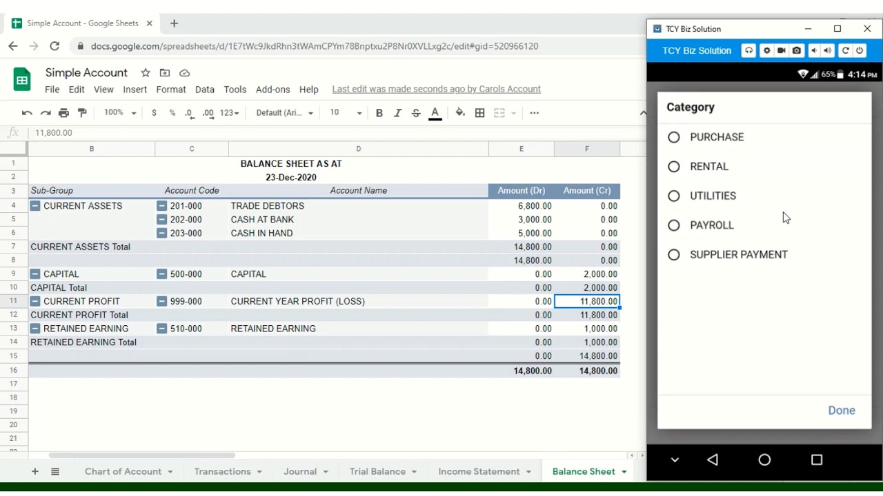Open the last edit history link

pos(436,90)
